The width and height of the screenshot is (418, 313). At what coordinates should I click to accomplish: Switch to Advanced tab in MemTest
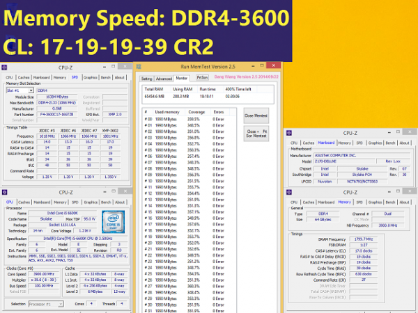164,79
